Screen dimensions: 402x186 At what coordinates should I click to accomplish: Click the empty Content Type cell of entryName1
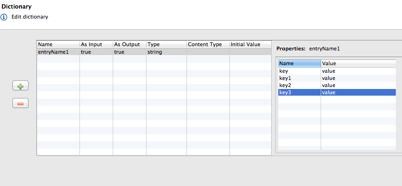click(208, 52)
